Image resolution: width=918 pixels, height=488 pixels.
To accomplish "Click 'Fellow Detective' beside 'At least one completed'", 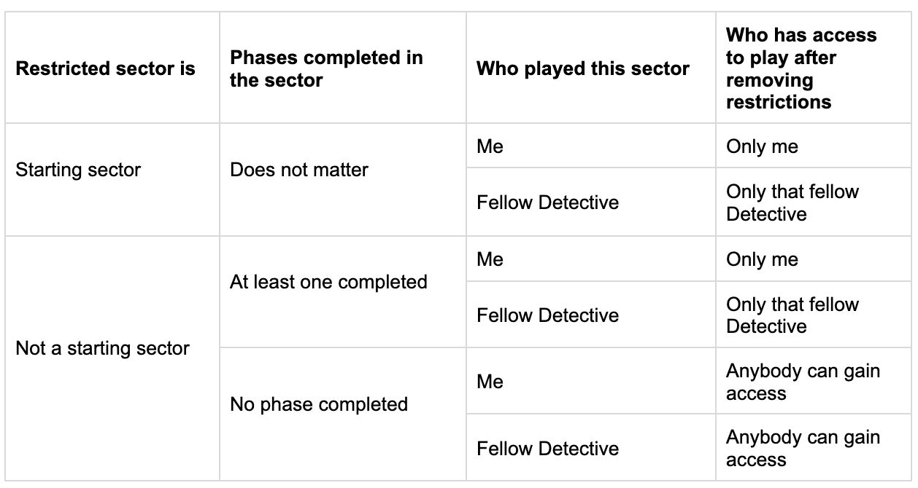I will click(547, 315).
